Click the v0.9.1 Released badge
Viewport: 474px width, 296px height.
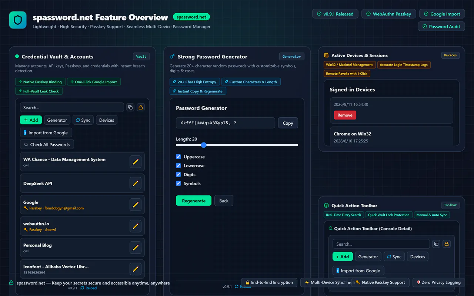pyautogui.click(x=335, y=14)
